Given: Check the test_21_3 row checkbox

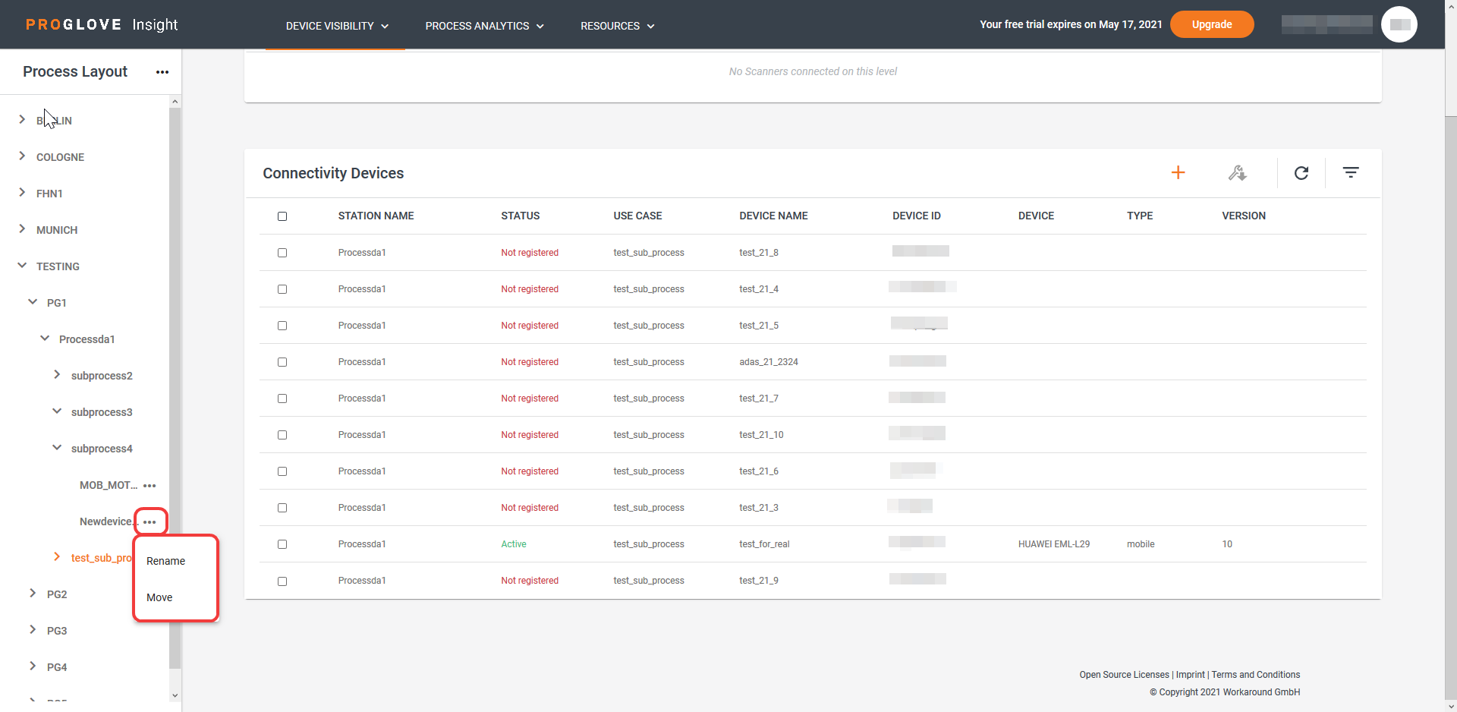Looking at the screenshot, I should 282,508.
